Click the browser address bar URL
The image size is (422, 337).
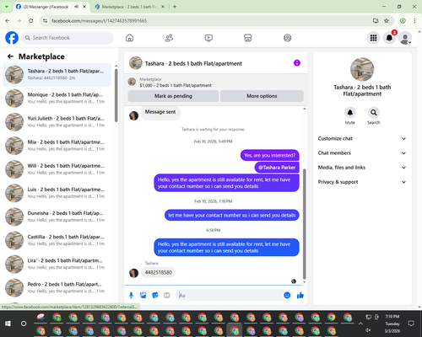pyautogui.click(x=99, y=21)
